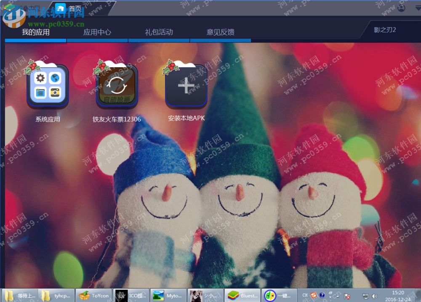This screenshot has width=421, height=302.
Task: Open the network tray icon
Action: tap(365, 296)
